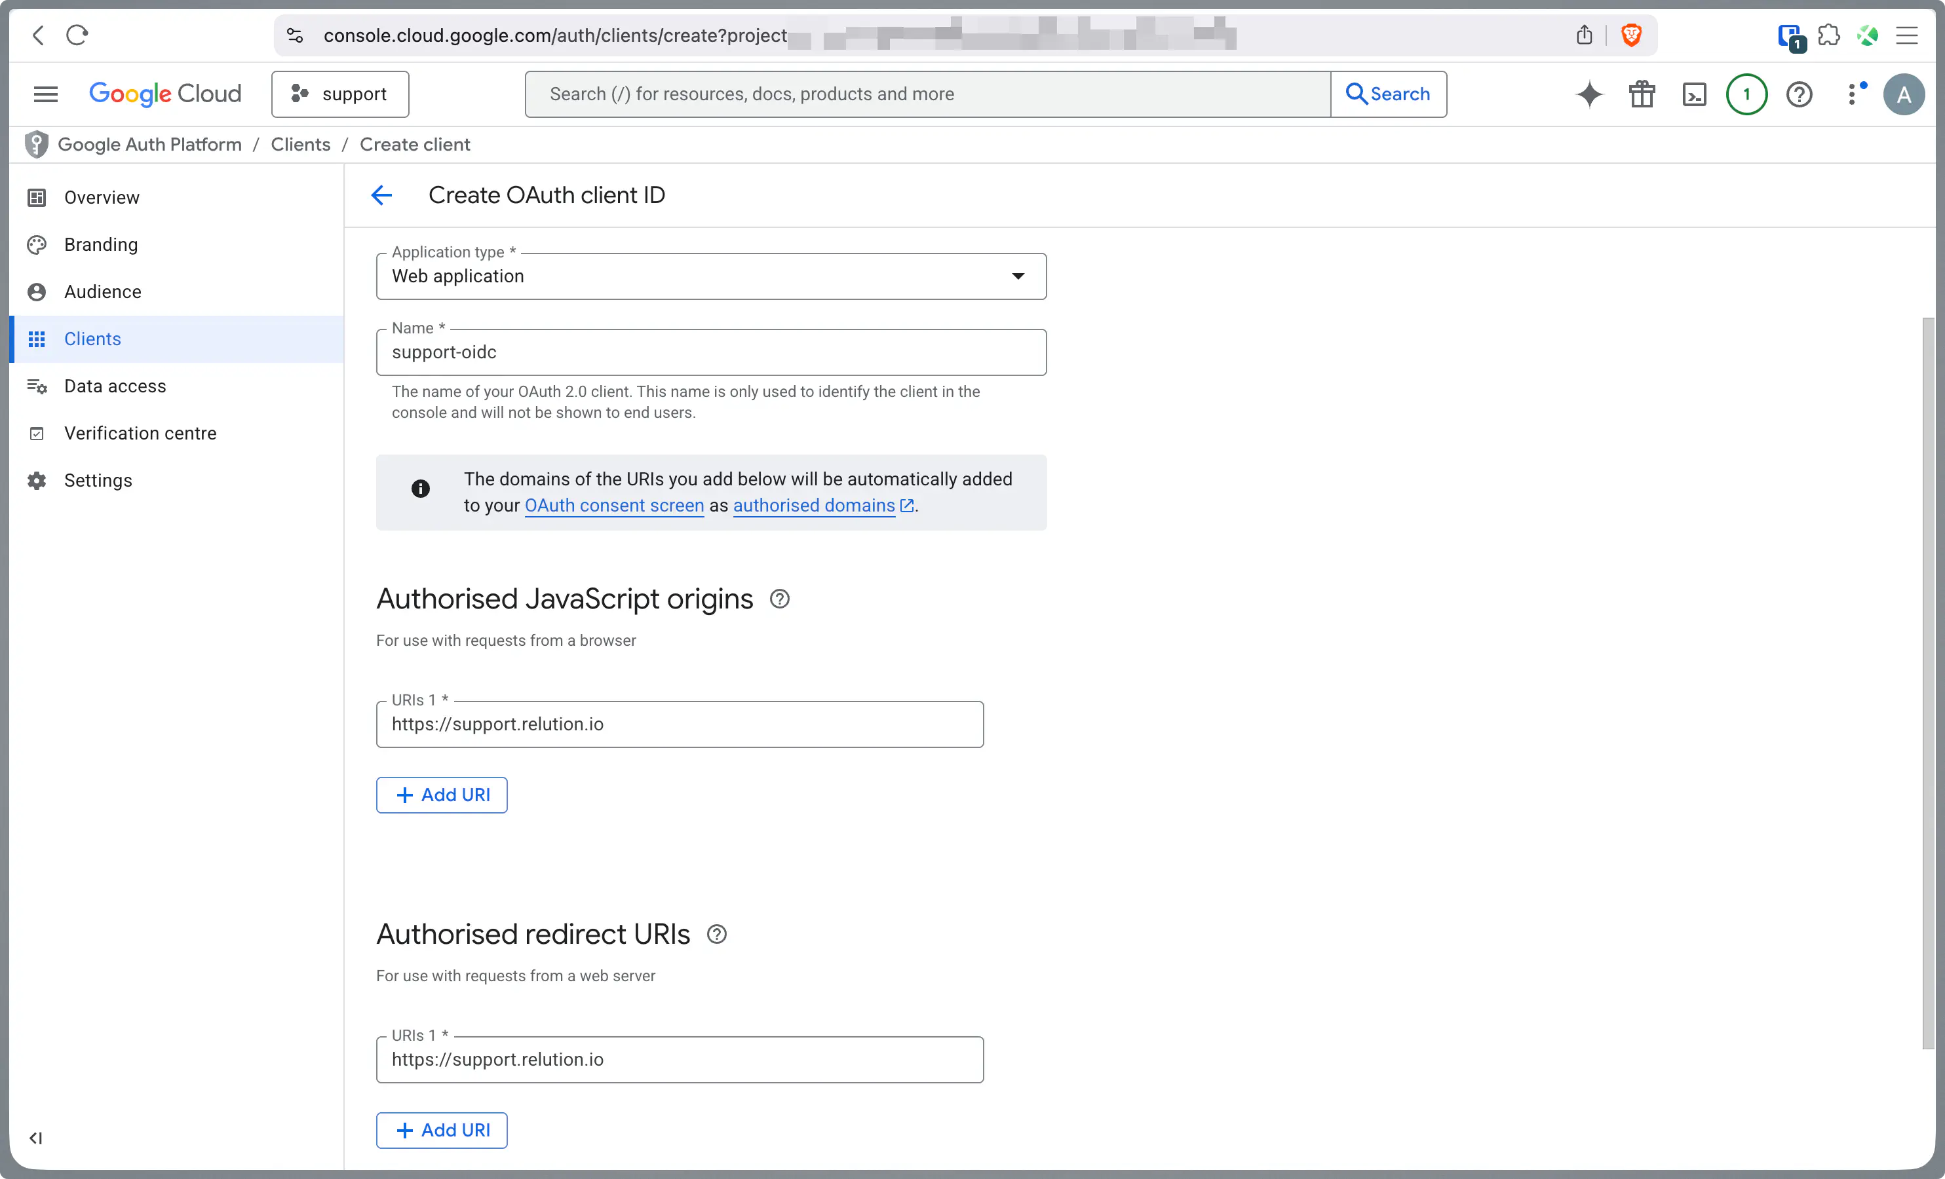Click Add URI under JavaScript origins
This screenshot has height=1179, width=1945.
(441, 795)
